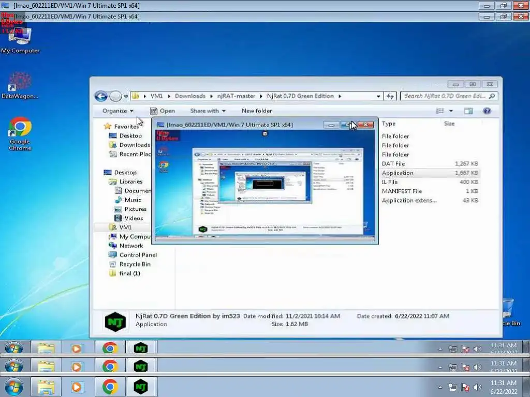Select final (1) folder in navigation pane

(x=124, y=273)
